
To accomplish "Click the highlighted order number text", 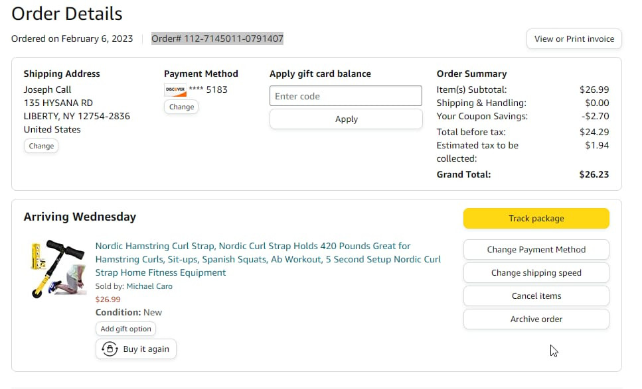I will 217,38.
